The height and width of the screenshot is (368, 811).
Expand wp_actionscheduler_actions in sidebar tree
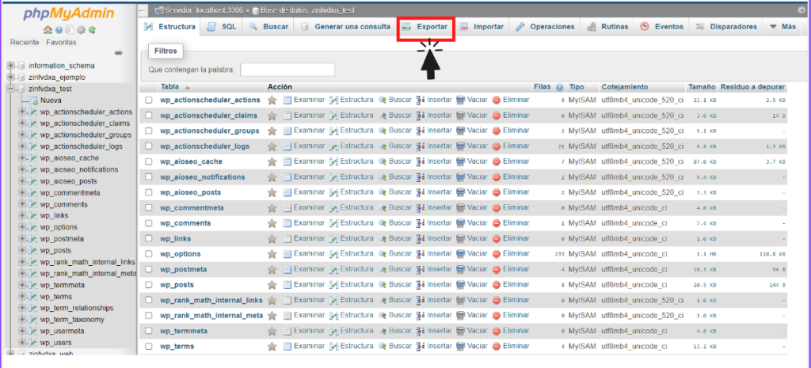tap(22, 112)
